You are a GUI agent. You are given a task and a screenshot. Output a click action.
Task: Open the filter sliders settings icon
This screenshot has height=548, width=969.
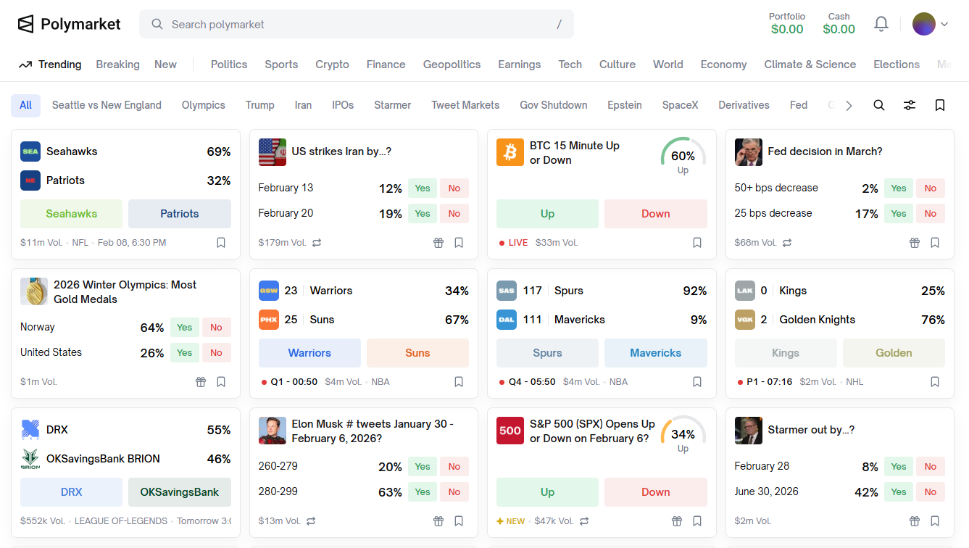coord(910,105)
